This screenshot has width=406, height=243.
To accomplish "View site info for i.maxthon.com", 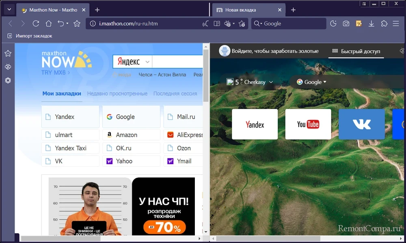I will tap(93, 24).
